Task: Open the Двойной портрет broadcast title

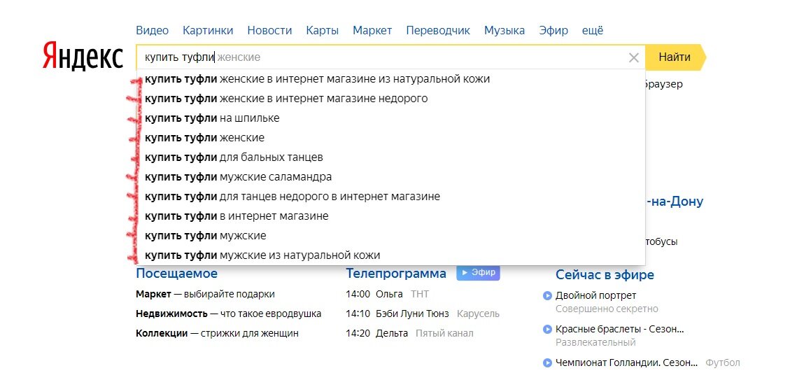Action: pos(596,295)
